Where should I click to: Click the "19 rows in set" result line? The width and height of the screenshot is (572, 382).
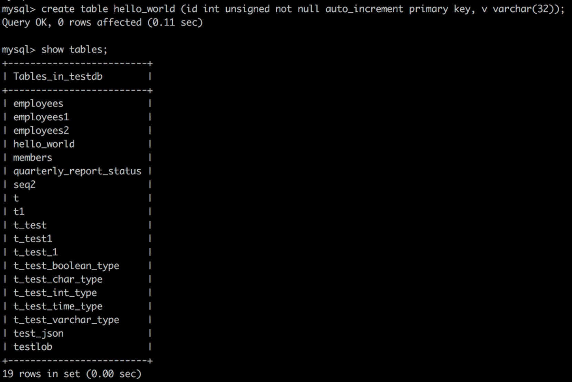[72, 374]
